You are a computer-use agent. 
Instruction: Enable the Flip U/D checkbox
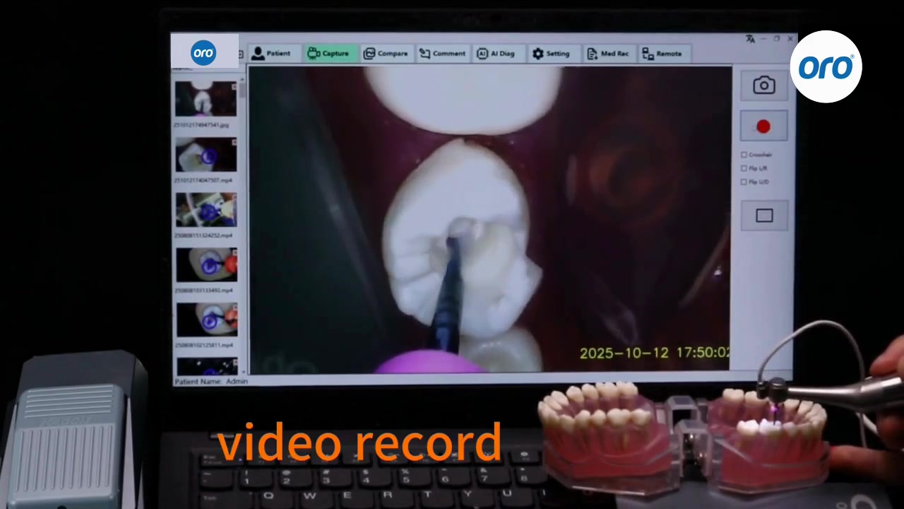pos(744,182)
